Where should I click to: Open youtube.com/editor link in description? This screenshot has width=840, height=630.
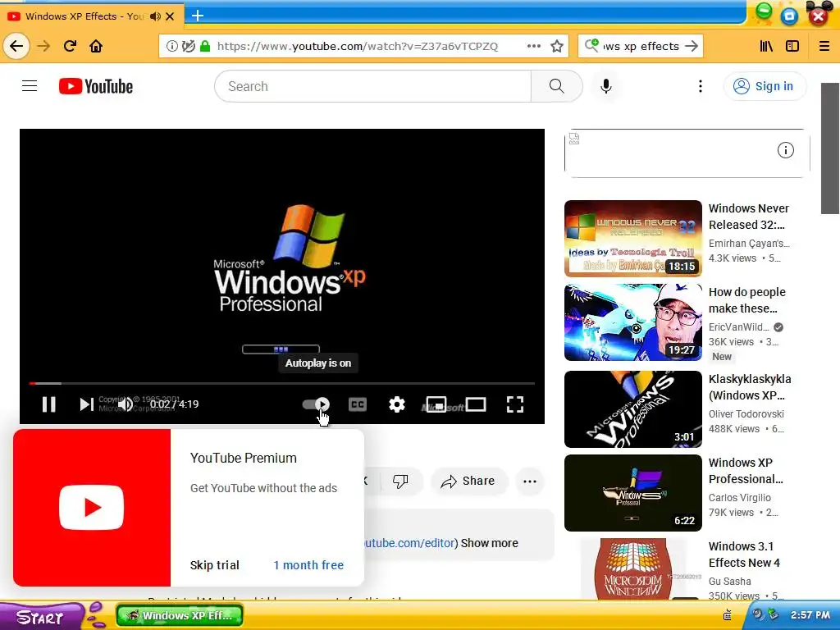coord(410,543)
